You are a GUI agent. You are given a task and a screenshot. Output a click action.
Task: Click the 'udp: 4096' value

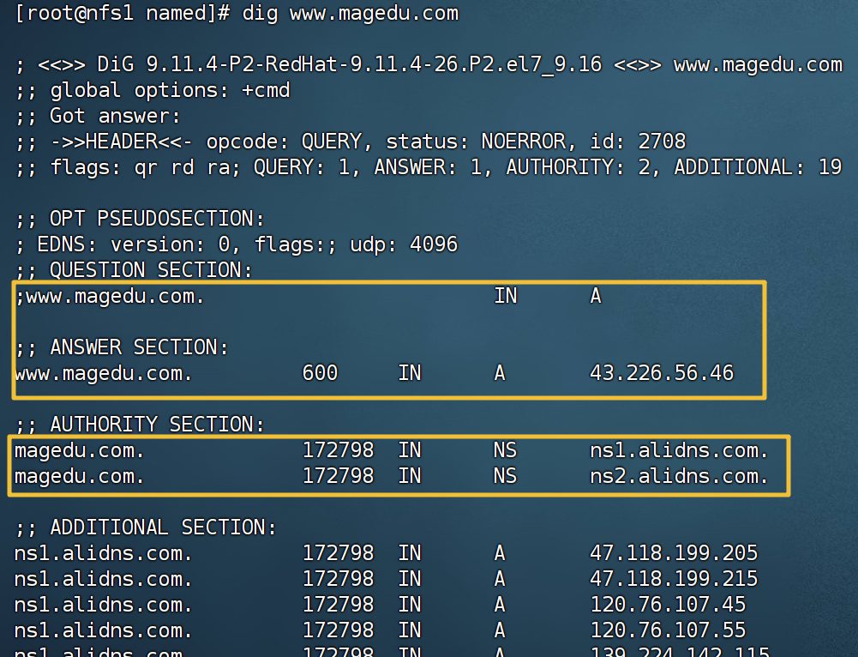[404, 244]
